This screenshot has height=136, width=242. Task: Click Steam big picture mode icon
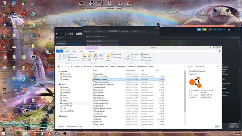[229, 29]
